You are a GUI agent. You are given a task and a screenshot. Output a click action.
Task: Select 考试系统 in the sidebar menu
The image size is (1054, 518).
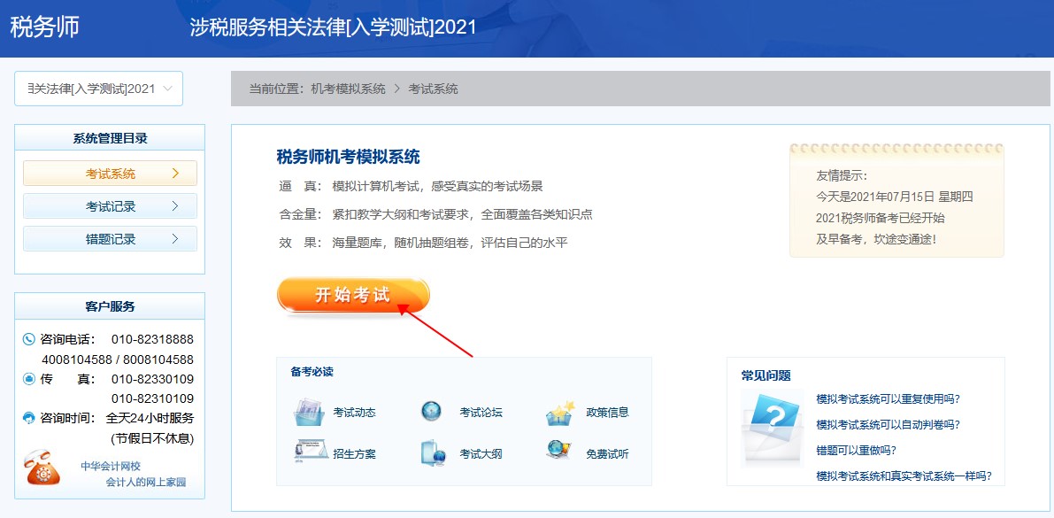point(111,174)
